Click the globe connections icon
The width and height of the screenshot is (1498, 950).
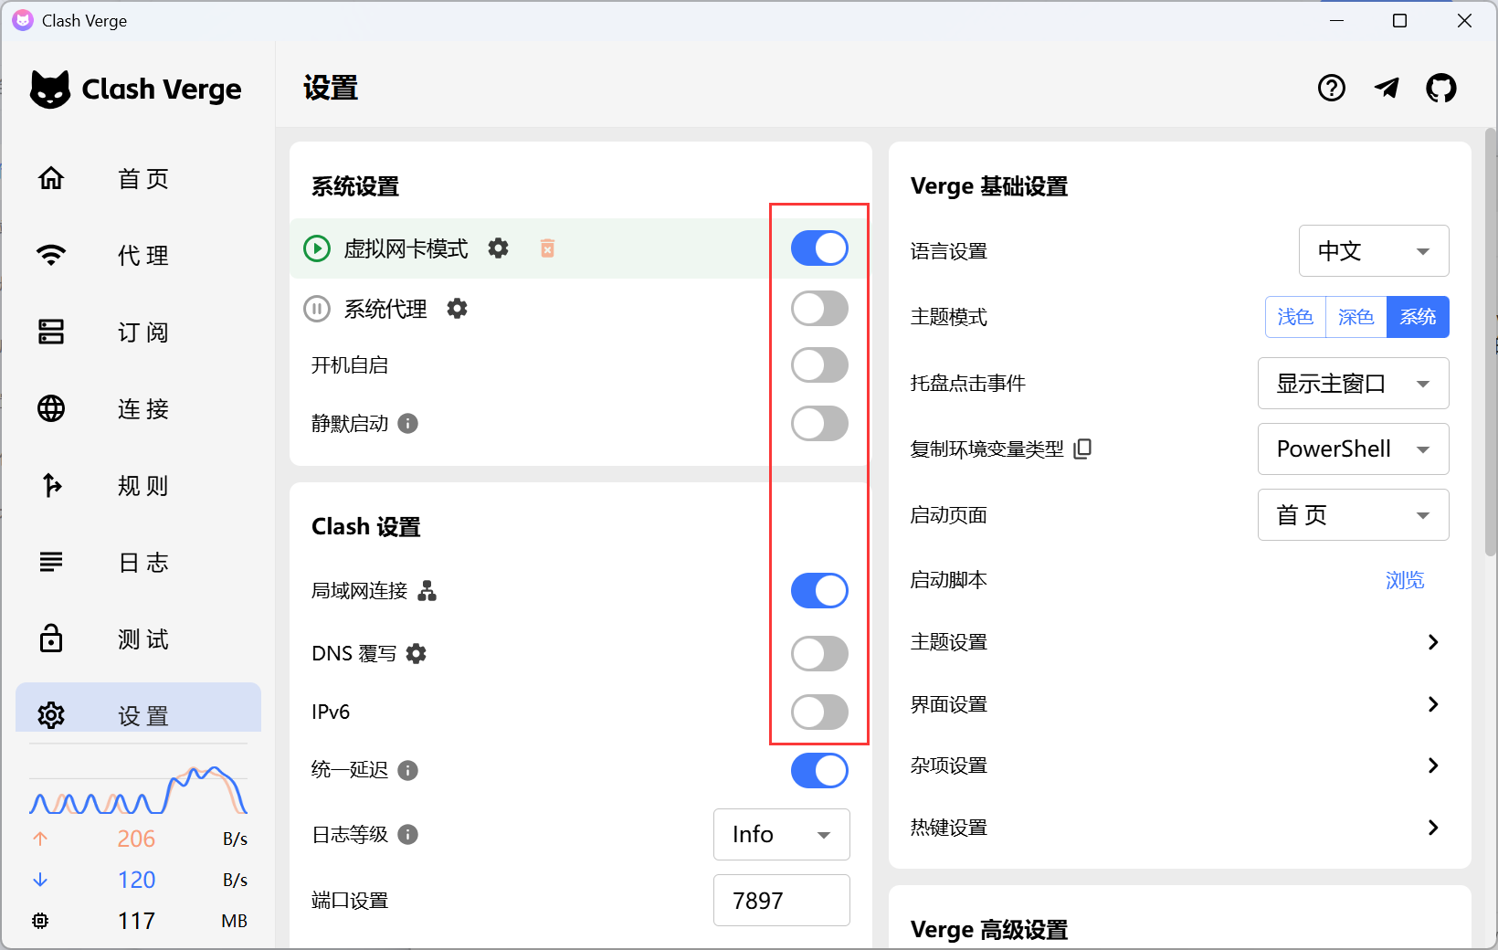coord(51,408)
